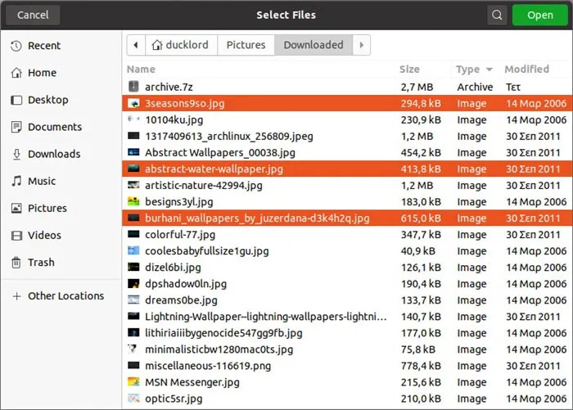Click the thumbnail of besigns3yl.jpg
The image size is (573, 410).
(133, 201)
